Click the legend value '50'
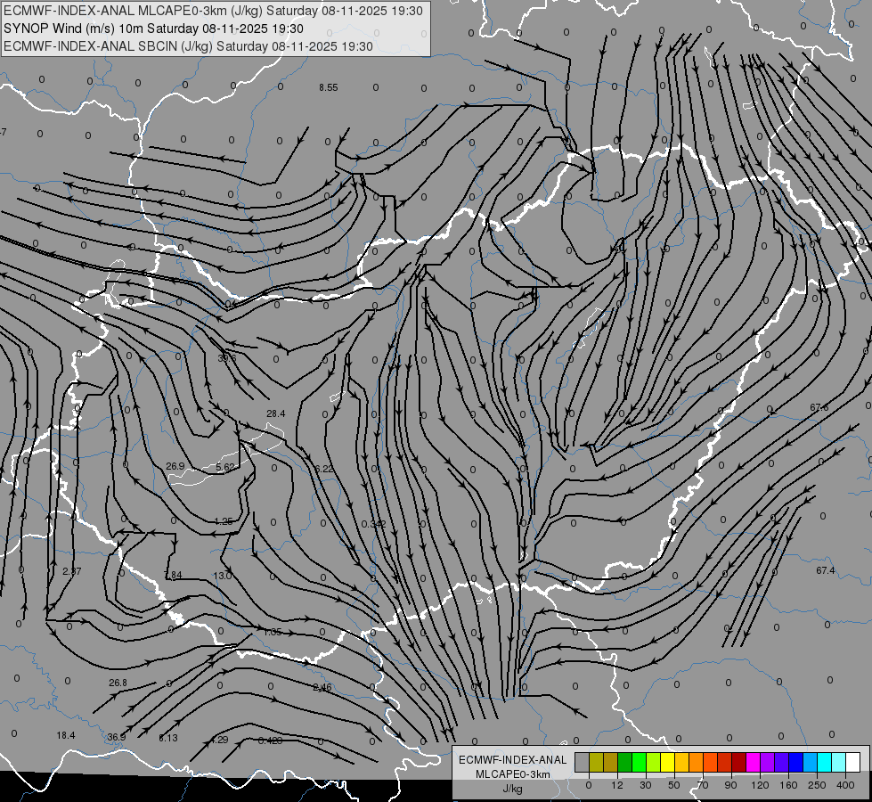This screenshot has width=872, height=802. [x=674, y=785]
